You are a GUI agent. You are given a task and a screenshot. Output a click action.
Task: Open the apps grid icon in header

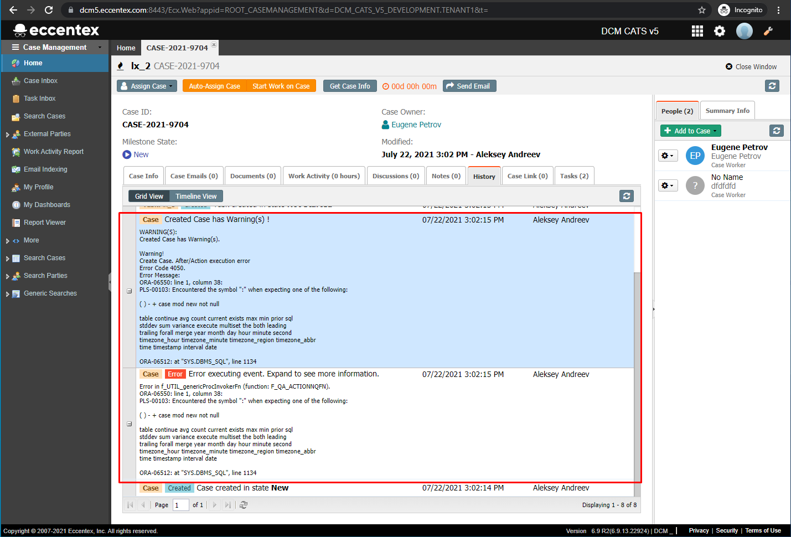point(697,31)
